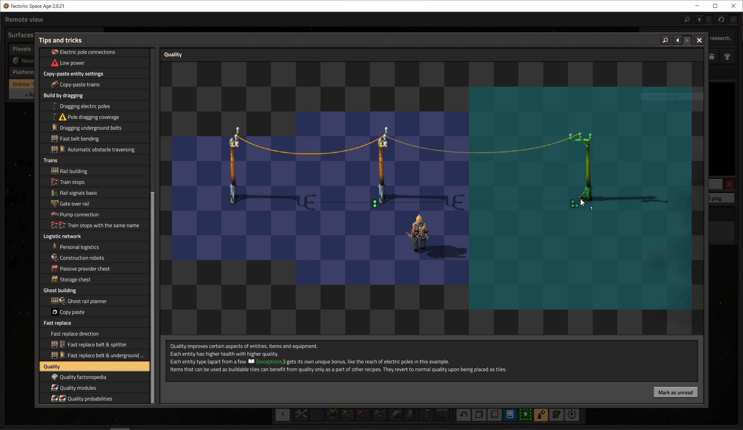The image size is (743, 430).
Task: Toggle exoskeleton green shortcut button
Action: click(x=556, y=415)
